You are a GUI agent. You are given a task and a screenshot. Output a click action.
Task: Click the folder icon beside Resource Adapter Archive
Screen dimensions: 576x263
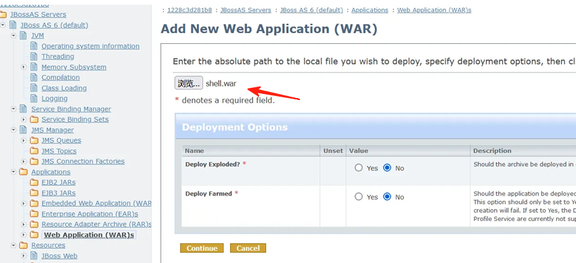coord(34,224)
